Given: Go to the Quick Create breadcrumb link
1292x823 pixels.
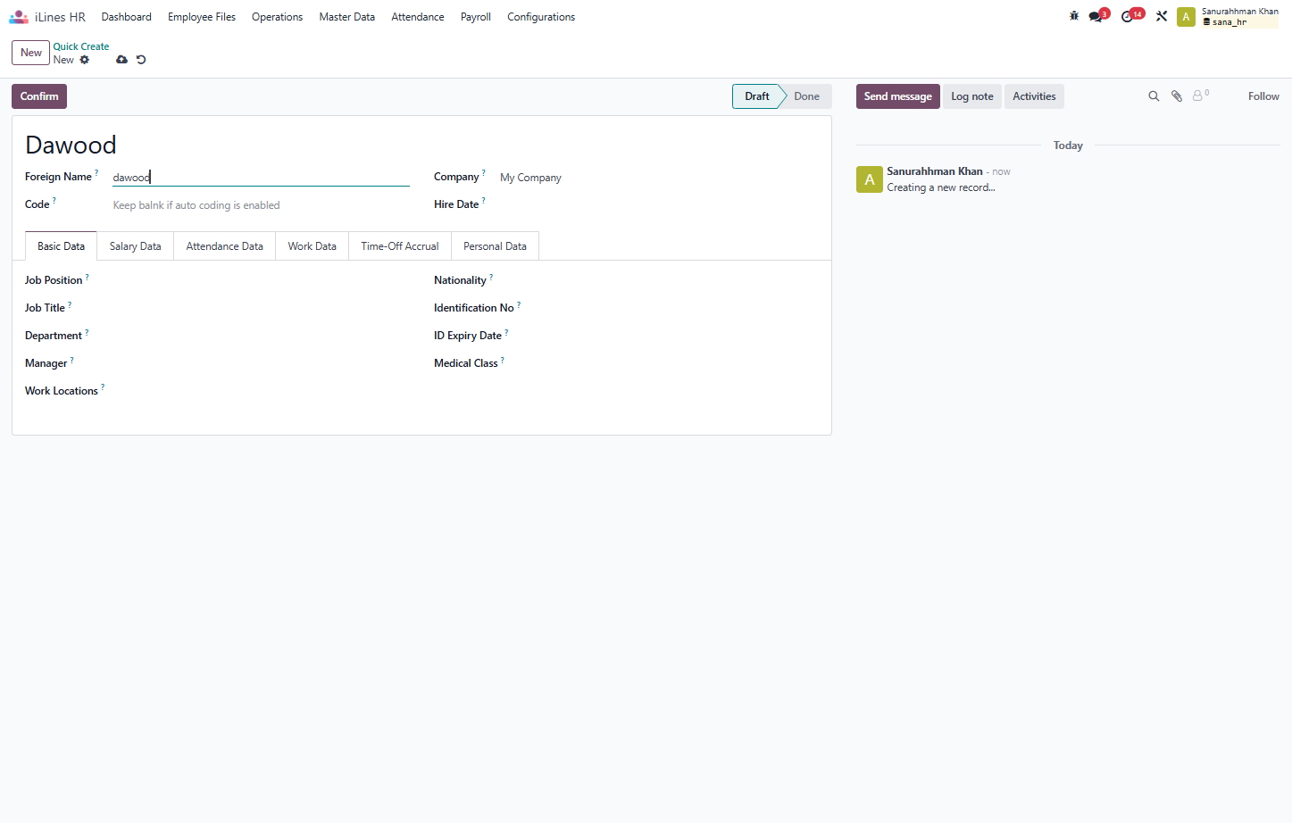Looking at the screenshot, I should (x=81, y=46).
